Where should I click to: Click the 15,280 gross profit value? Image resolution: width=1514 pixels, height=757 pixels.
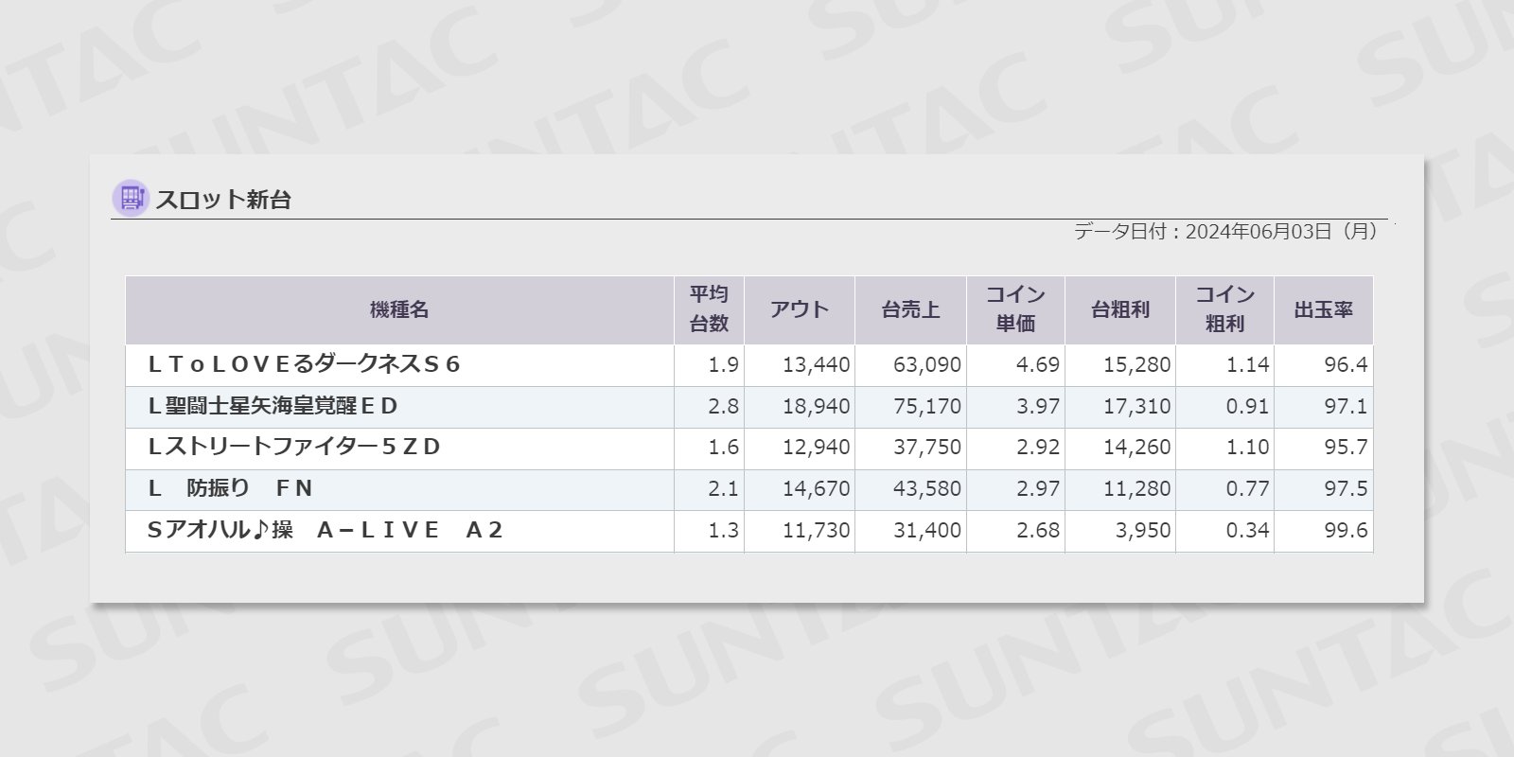(x=1136, y=365)
